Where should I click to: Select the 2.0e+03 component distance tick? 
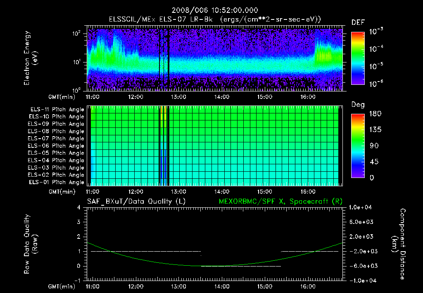click(361, 236)
